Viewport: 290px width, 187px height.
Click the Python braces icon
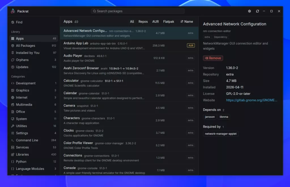[12, 162]
